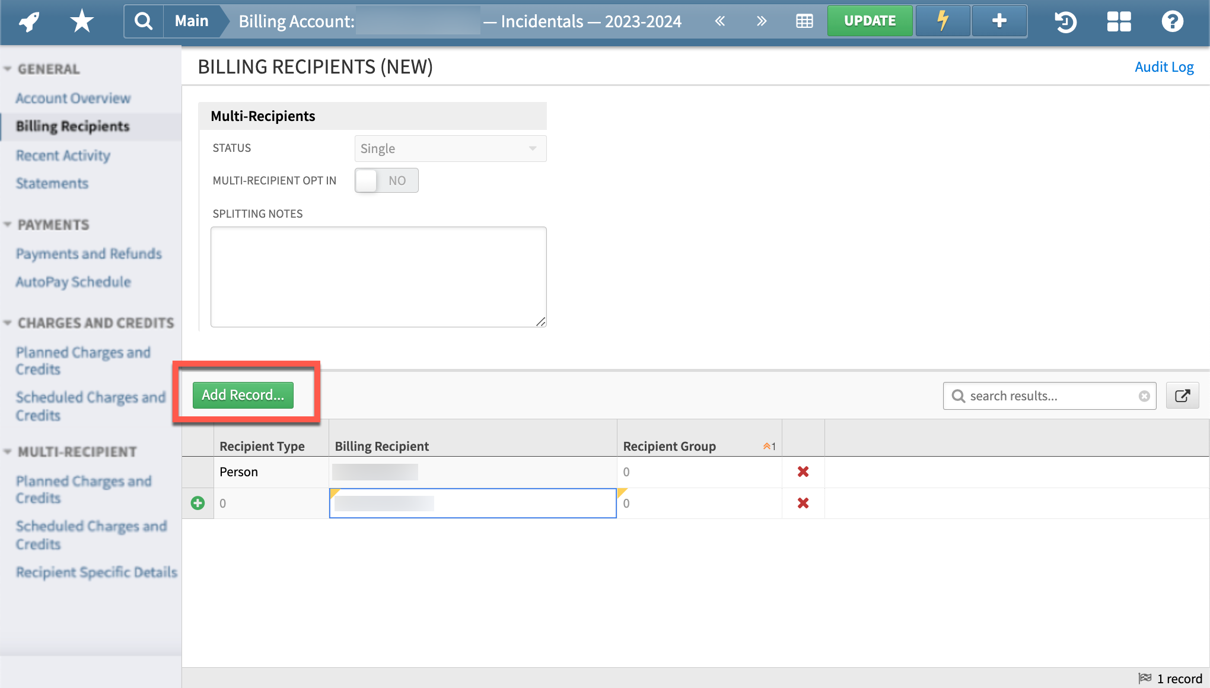Click the lightning bolt action icon
The image size is (1210, 688).
[942, 21]
